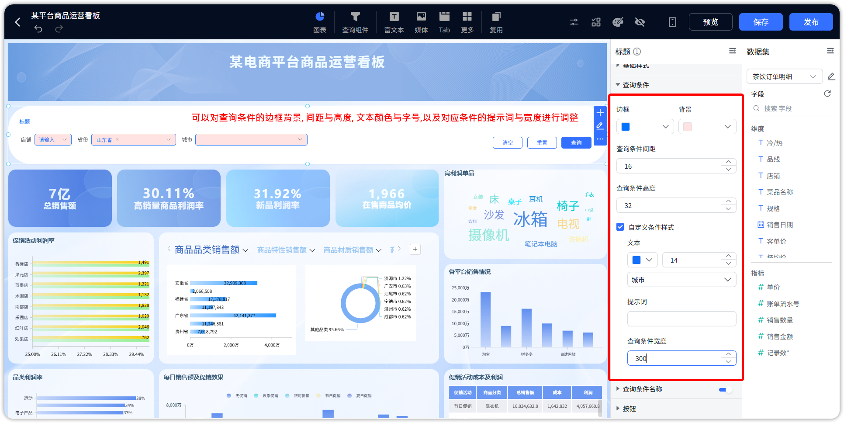Add a Tab component

[x=444, y=22]
